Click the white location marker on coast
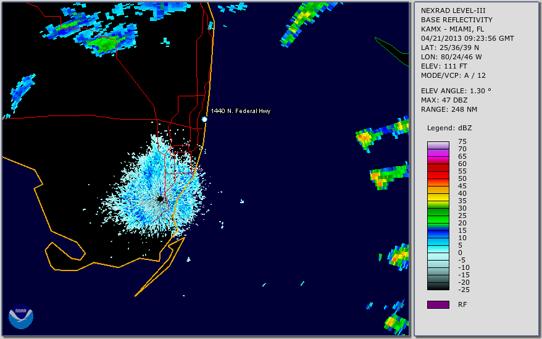The height and width of the screenshot is (339, 542). click(x=204, y=119)
